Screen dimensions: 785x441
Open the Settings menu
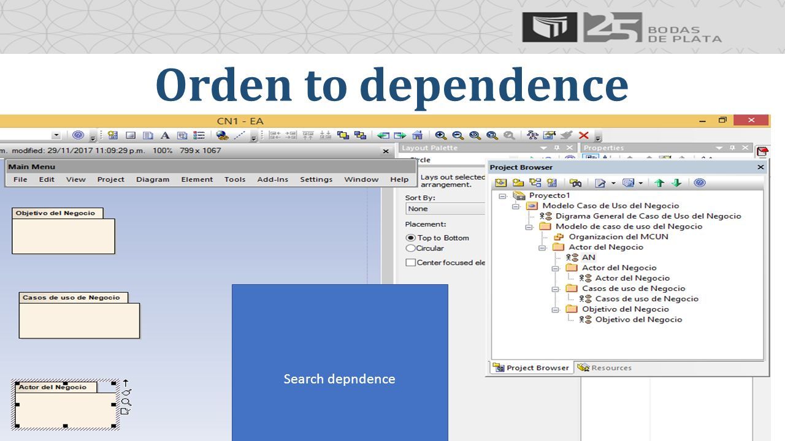(316, 179)
